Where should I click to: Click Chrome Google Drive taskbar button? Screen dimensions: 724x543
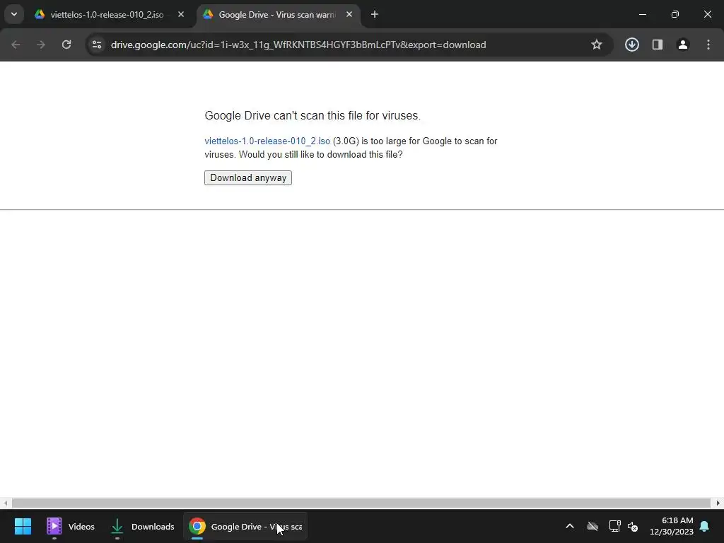click(245, 526)
